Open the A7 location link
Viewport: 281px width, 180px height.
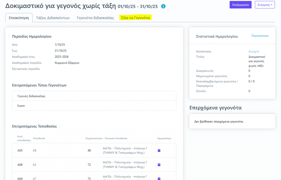pos(35,179)
